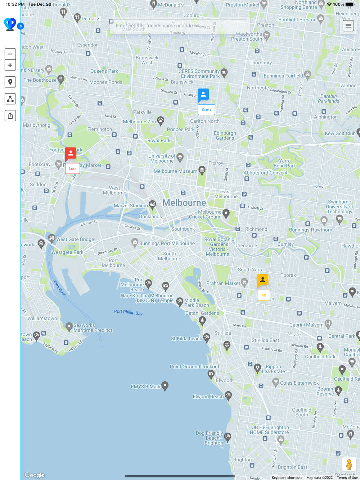Click Woolworths Preston South pin
360x480 pixels.
pyautogui.click(x=267, y=35)
